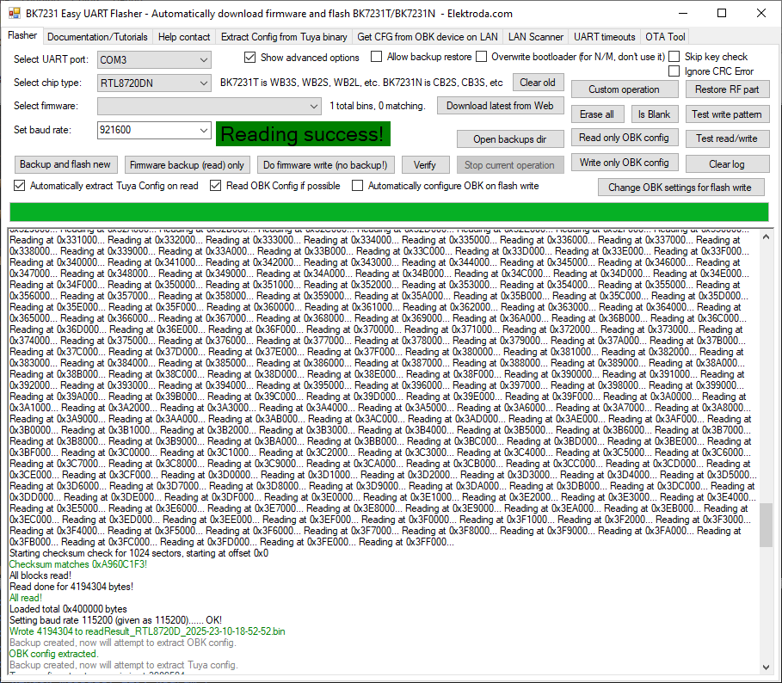
Task: Click the 'OBK config extracted.' log line
Action: [54, 654]
